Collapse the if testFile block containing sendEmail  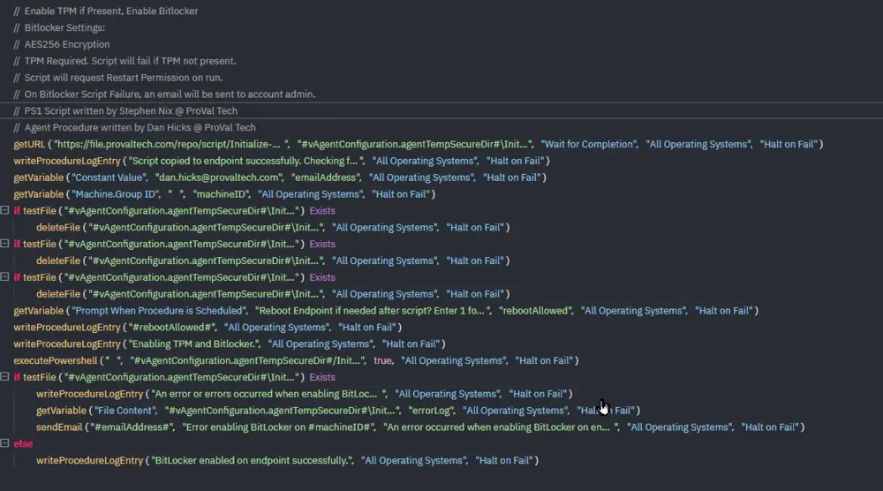pyautogui.click(x=4, y=377)
